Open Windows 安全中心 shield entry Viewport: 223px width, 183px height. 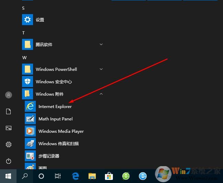click(54, 82)
